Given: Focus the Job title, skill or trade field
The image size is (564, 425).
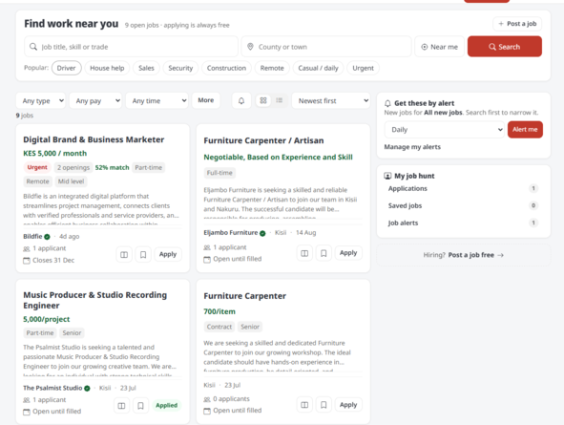Looking at the screenshot, I should click(x=132, y=47).
